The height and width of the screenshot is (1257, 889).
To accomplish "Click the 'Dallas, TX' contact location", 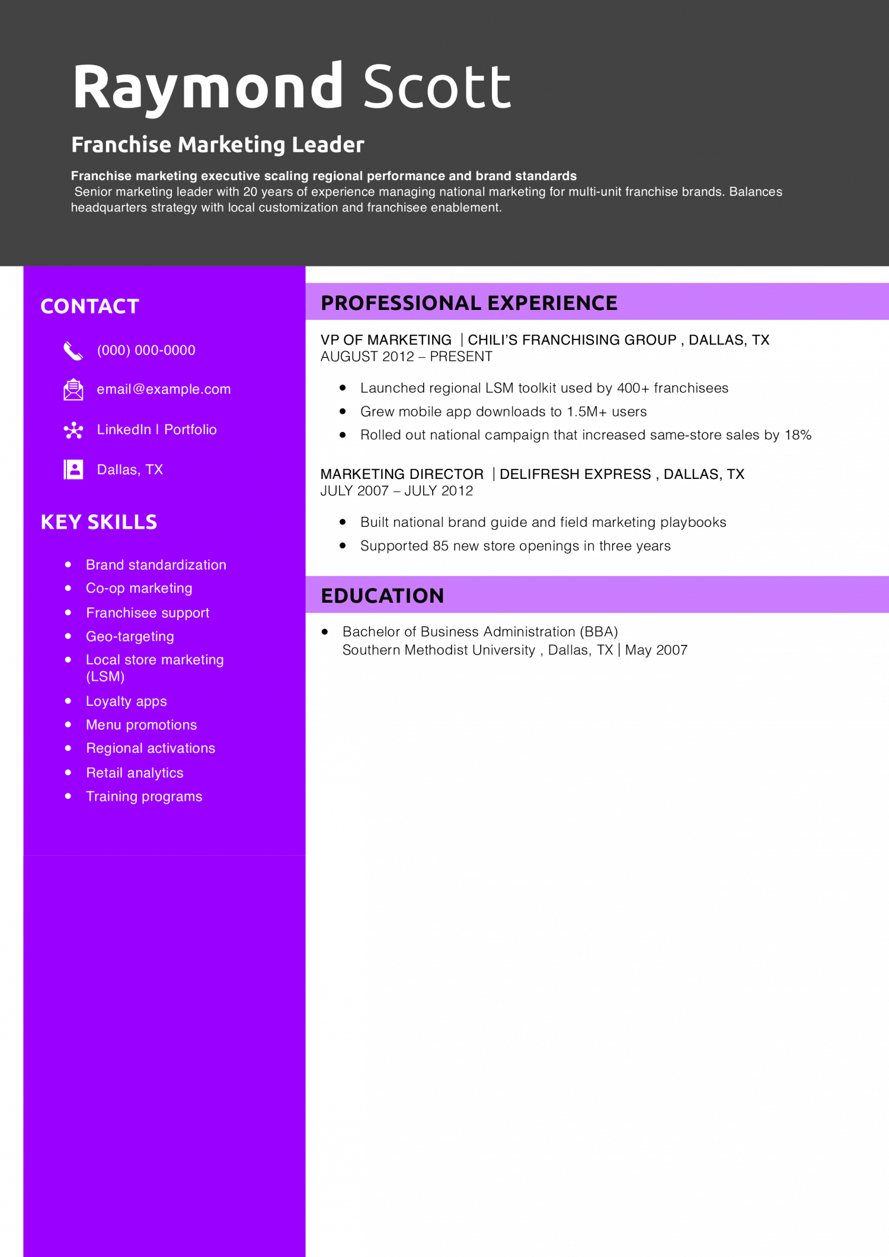I will [130, 470].
